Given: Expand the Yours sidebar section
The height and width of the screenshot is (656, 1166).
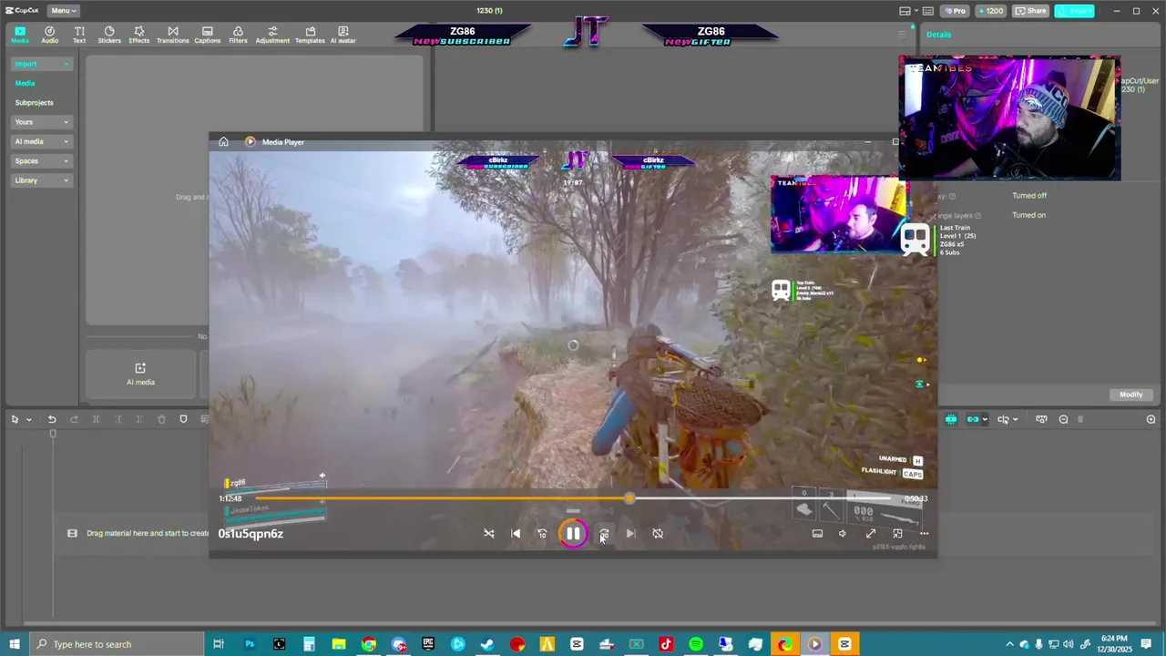Looking at the screenshot, I should click(42, 122).
